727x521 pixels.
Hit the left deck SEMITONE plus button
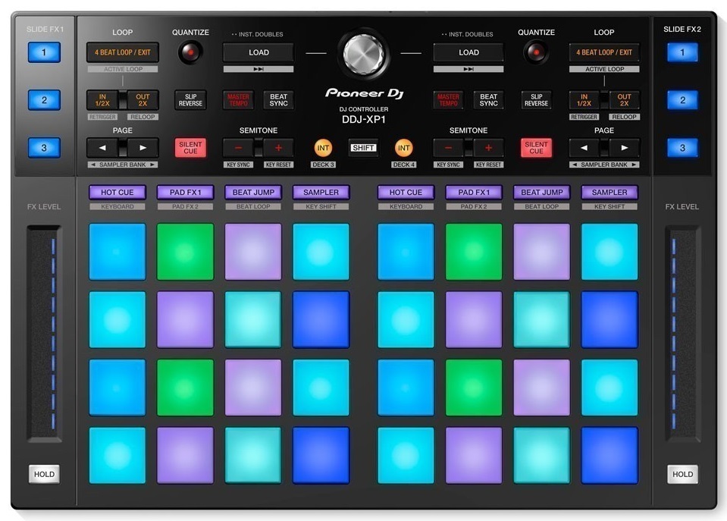(x=278, y=148)
